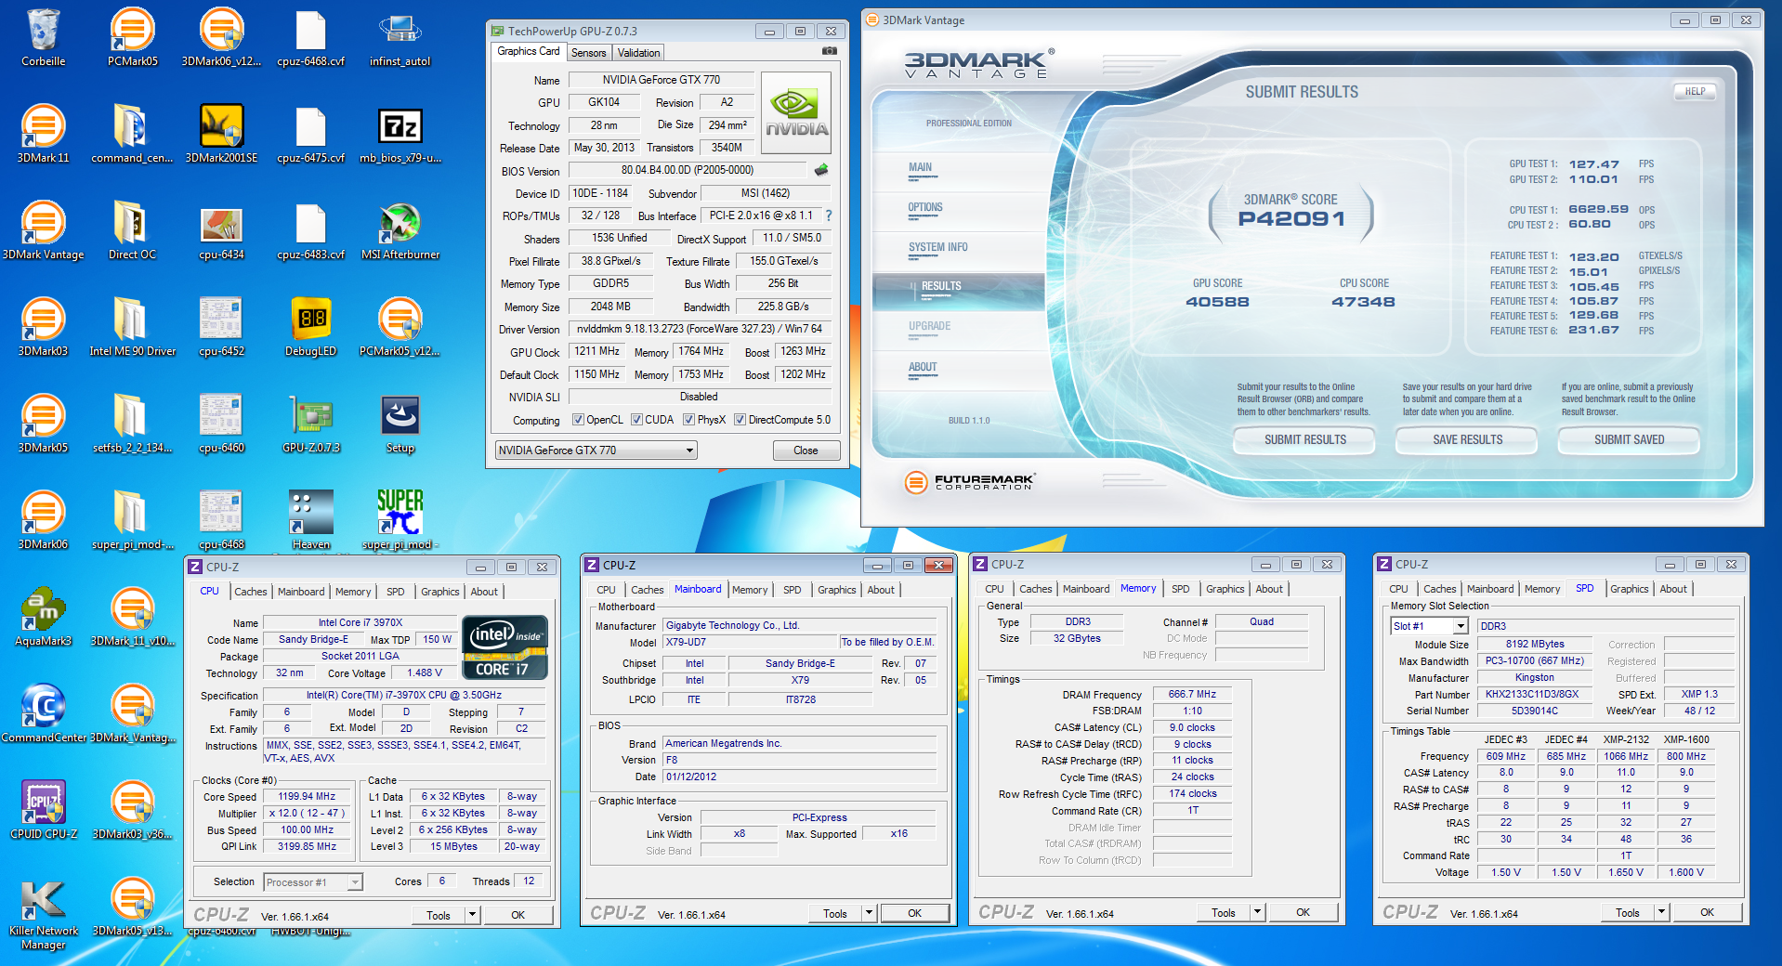Expand Tools dropdown arrow in CPU-Z CPU window

tap(472, 915)
